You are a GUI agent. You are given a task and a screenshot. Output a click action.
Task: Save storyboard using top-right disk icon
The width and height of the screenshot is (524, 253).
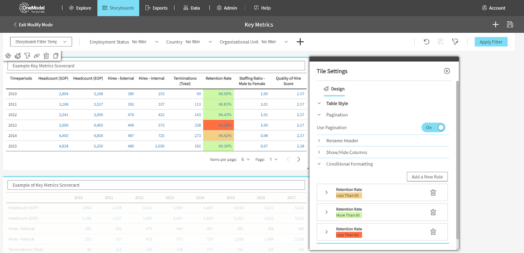coord(510,25)
